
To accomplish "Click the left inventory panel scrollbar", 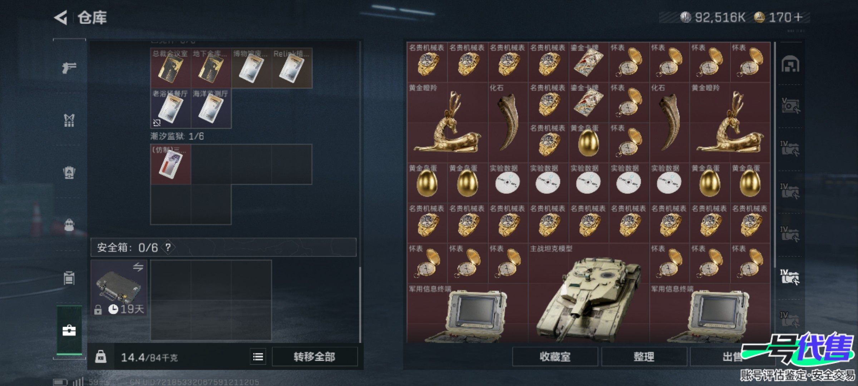I will [360, 304].
